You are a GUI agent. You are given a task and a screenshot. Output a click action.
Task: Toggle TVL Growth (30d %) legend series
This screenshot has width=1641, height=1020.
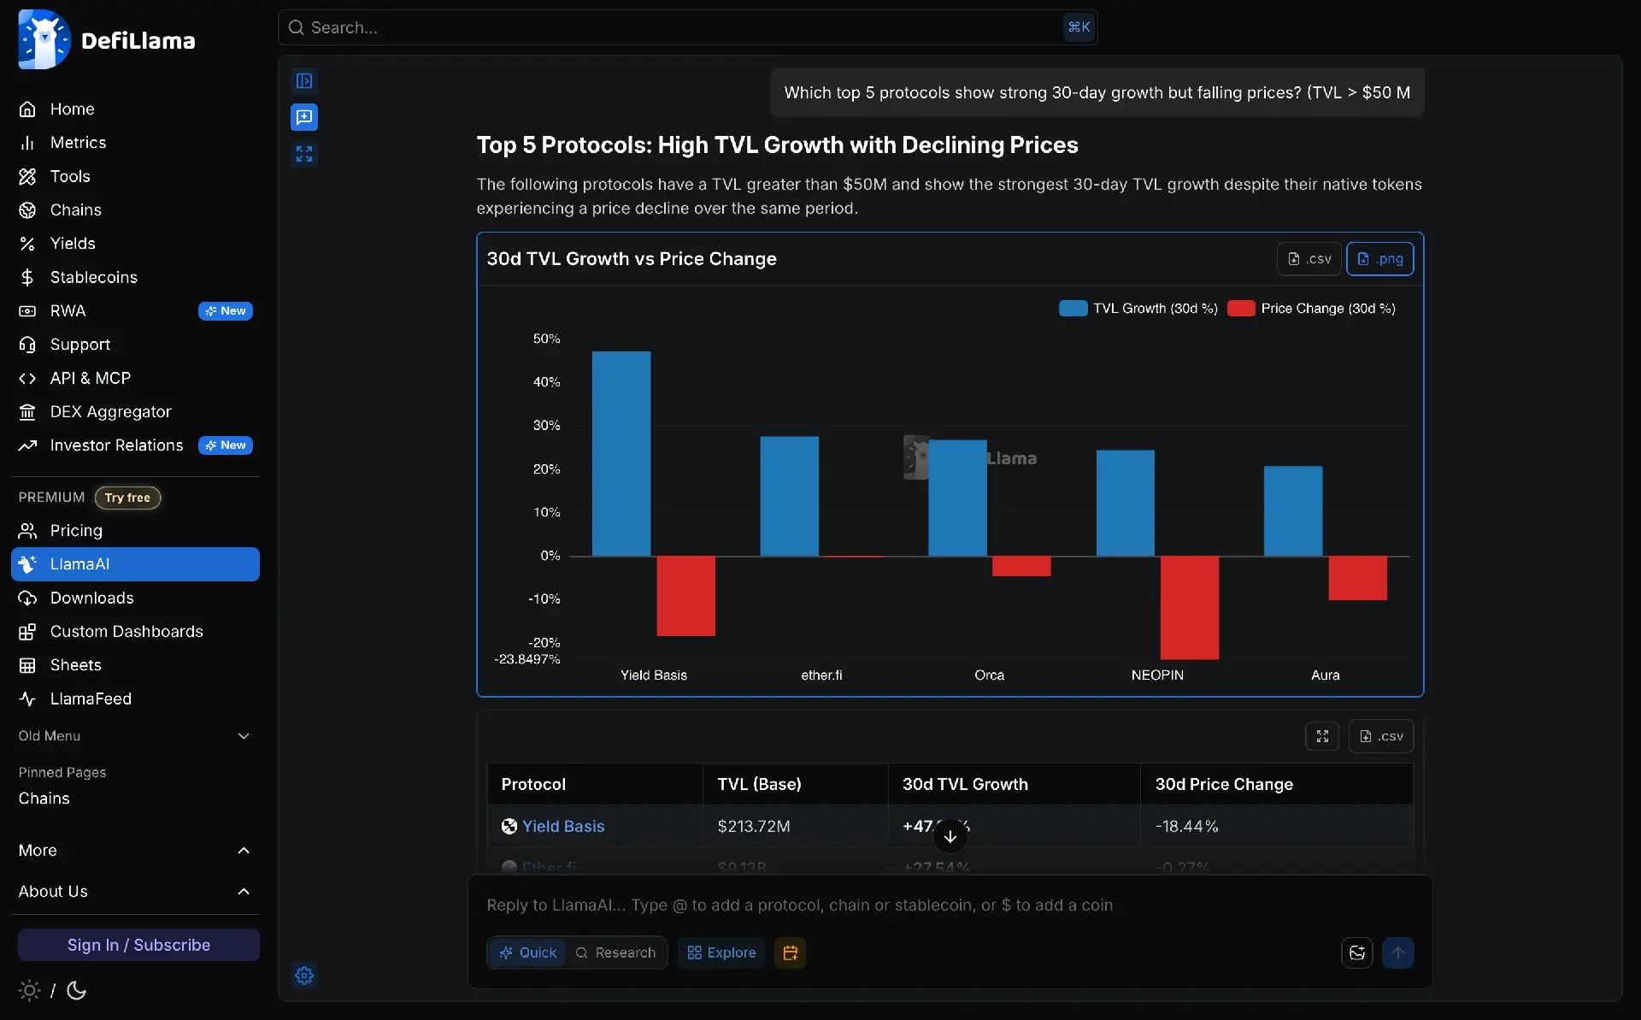pos(1138,309)
